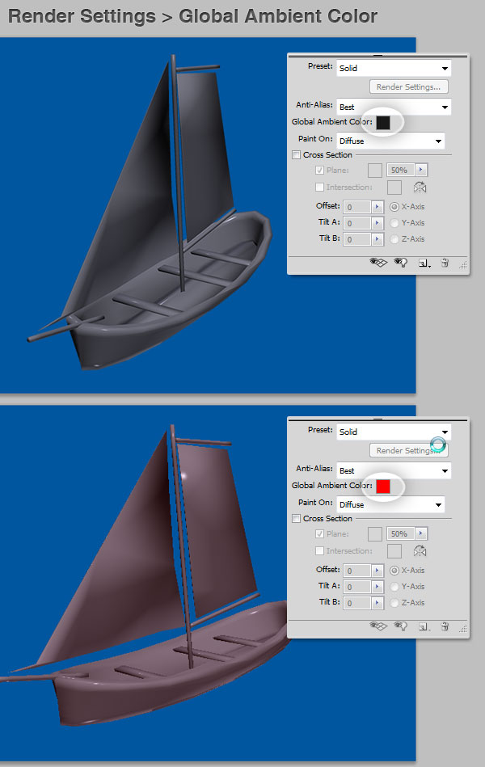Open Anti-Alias dropdown set to Best in red-swatch panel
This screenshot has width=485, height=767.
click(394, 470)
